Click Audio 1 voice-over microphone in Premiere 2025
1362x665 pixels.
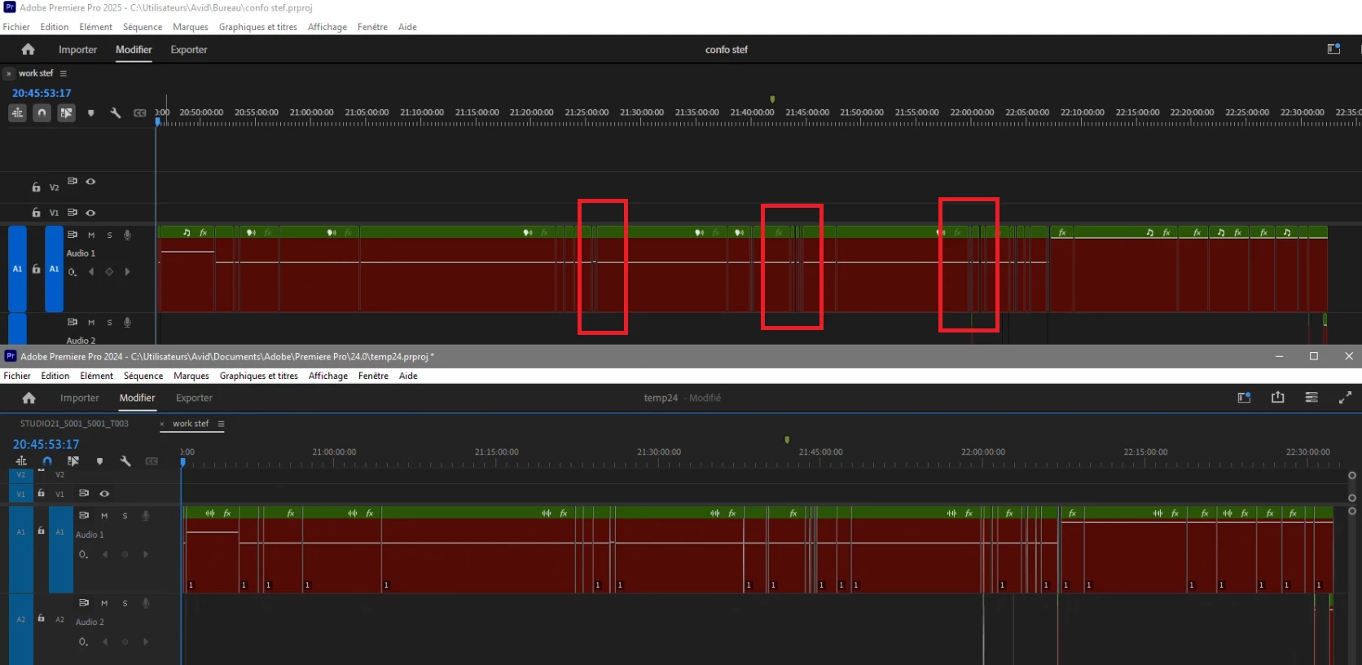click(x=127, y=235)
